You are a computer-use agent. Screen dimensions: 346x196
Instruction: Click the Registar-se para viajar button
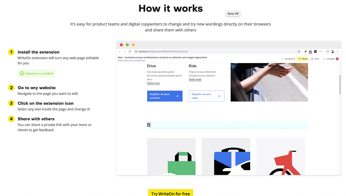[x=207, y=96]
